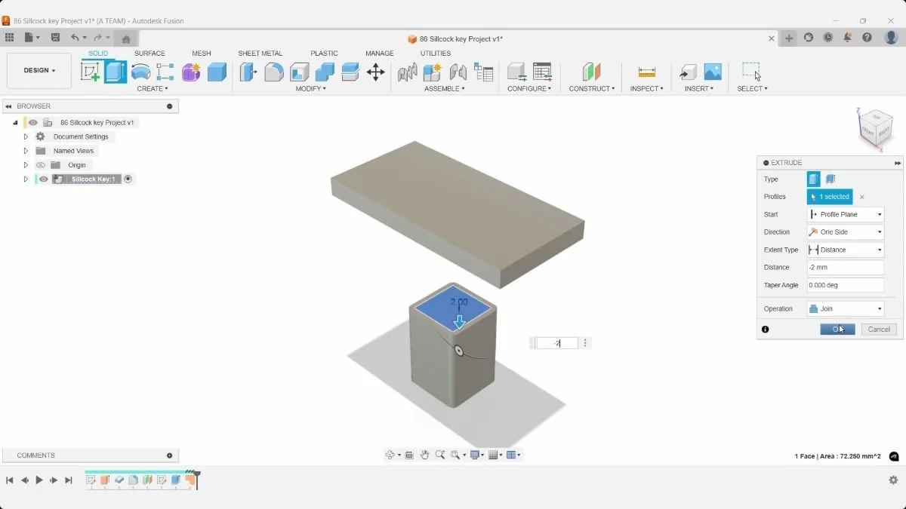Toggle visibility of the Origin folder
The image size is (906, 509).
pos(41,165)
